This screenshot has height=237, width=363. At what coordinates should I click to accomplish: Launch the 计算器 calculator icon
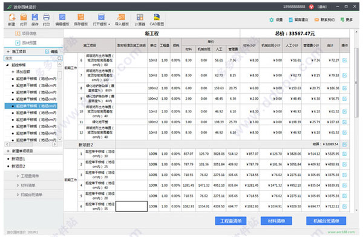tap(140, 17)
